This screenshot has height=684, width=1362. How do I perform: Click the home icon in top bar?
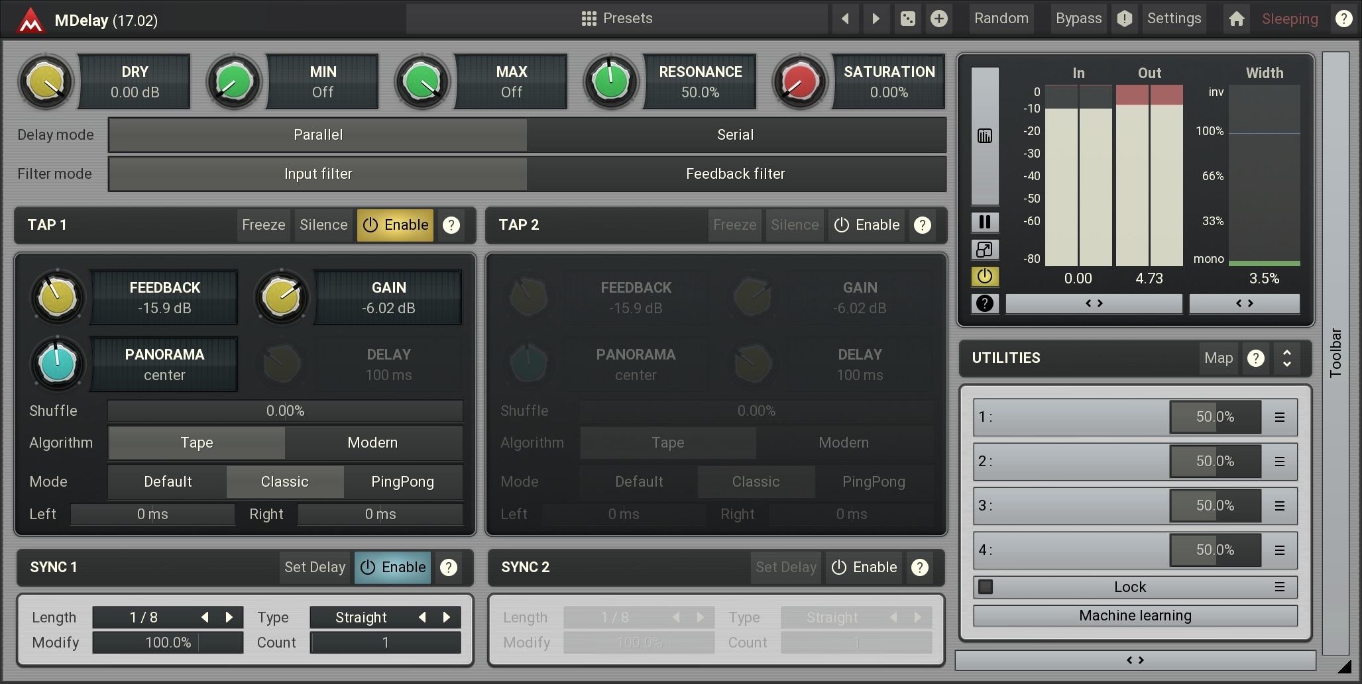point(1236,19)
